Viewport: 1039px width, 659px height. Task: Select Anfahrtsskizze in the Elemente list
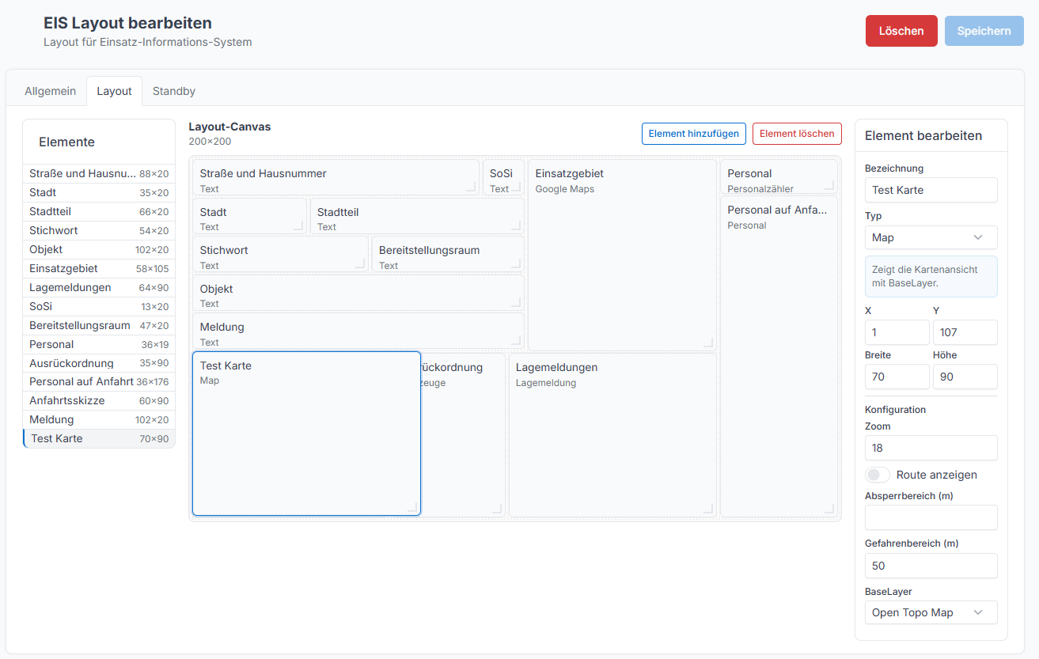[x=99, y=400]
